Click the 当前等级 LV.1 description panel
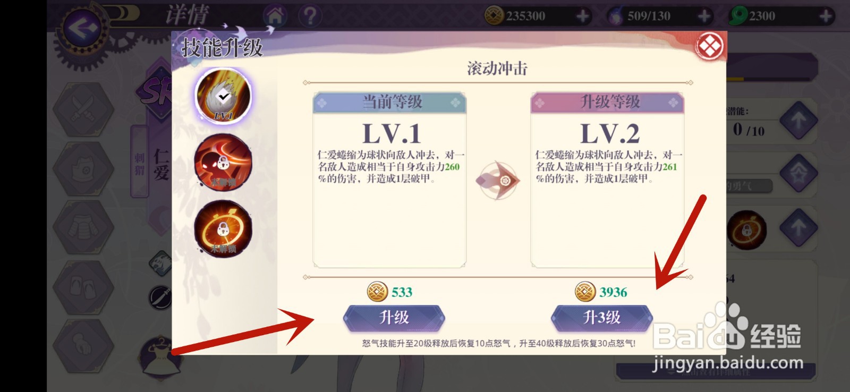The image size is (850, 392). click(x=389, y=180)
